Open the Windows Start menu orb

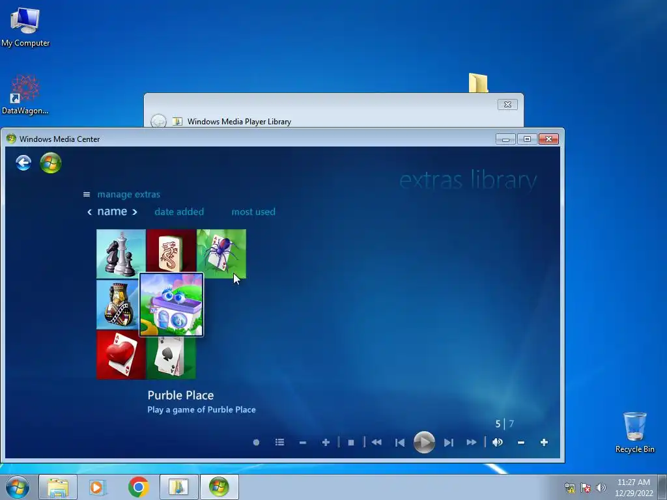pyautogui.click(x=18, y=487)
